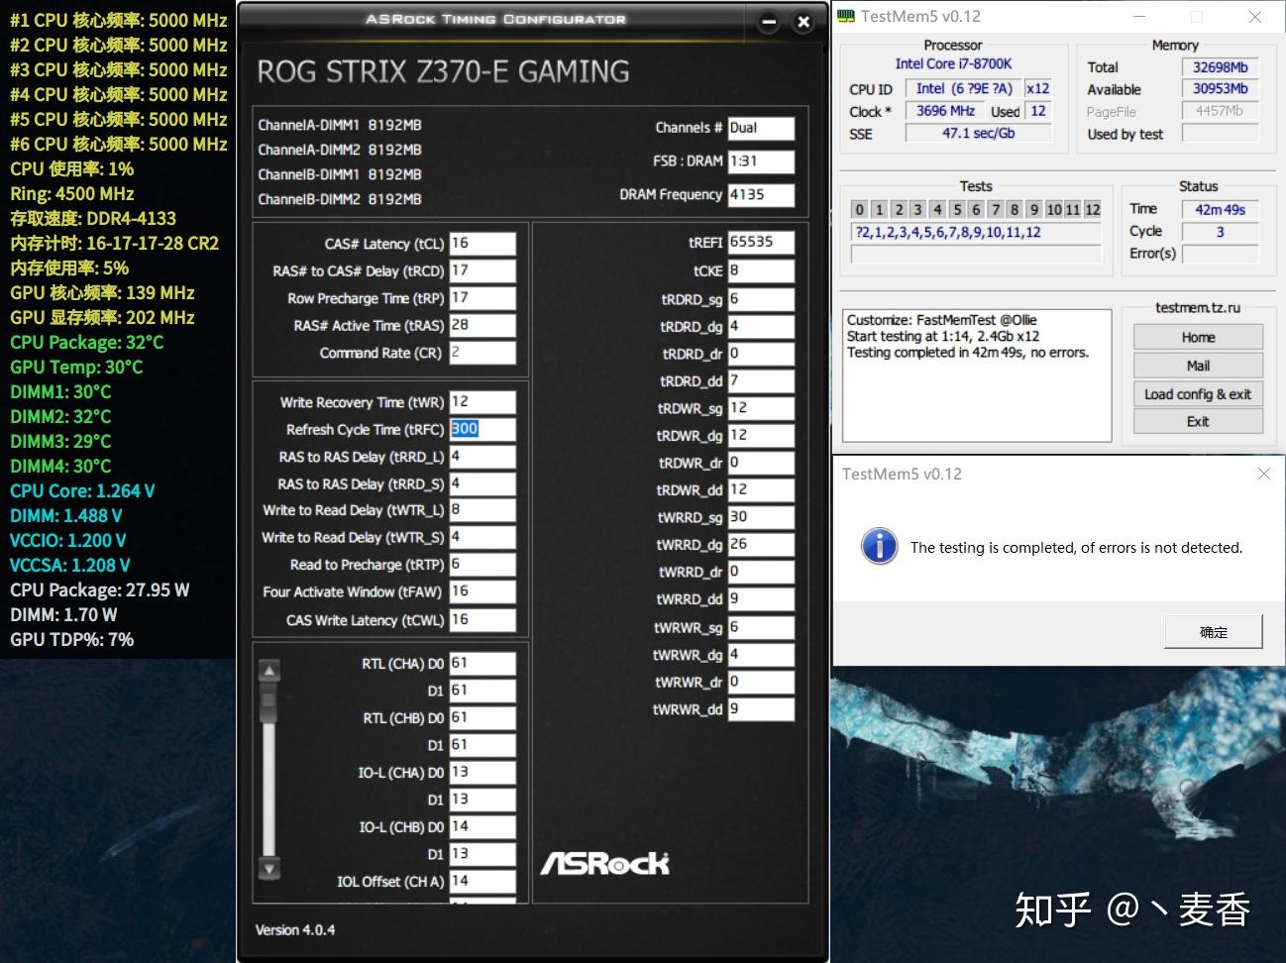Click the tWTR_S field value

point(482,537)
